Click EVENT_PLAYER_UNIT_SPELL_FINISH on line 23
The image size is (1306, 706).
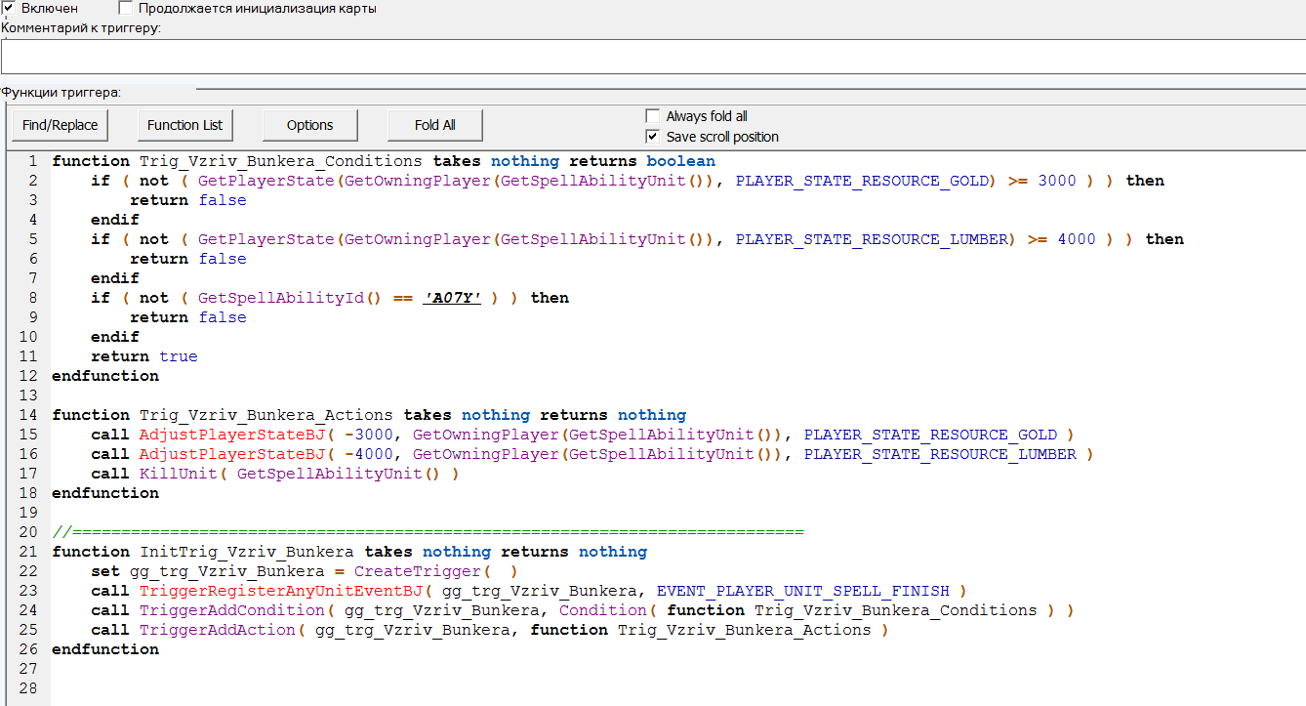[x=802, y=591]
